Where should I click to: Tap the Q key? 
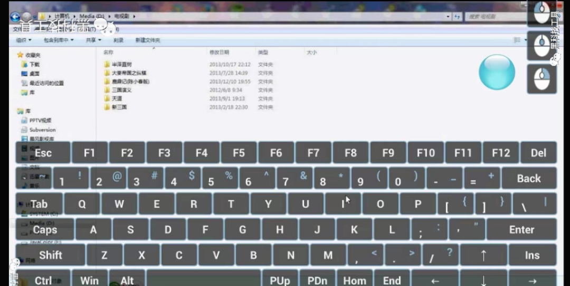click(82, 204)
